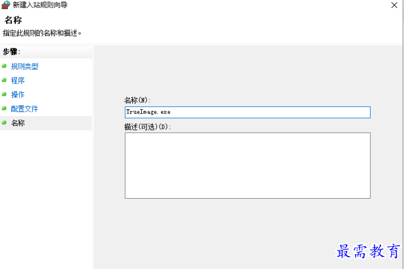This screenshot has height=269, width=405.
Task: Click green bullet beside 名称 step
Action: click(4, 123)
